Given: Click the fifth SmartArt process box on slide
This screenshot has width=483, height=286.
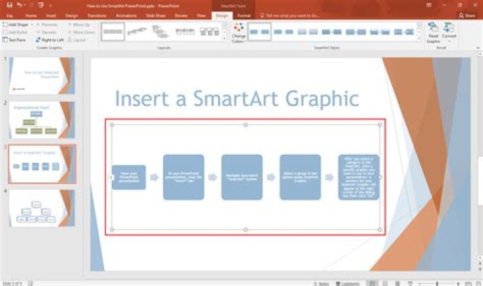Looking at the screenshot, I should (358, 177).
